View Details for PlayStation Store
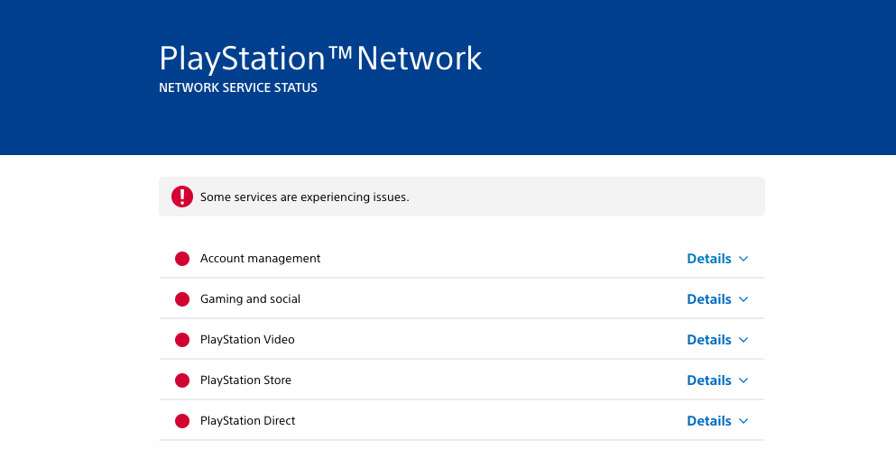Viewport: 896px width, 467px height. click(x=709, y=380)
